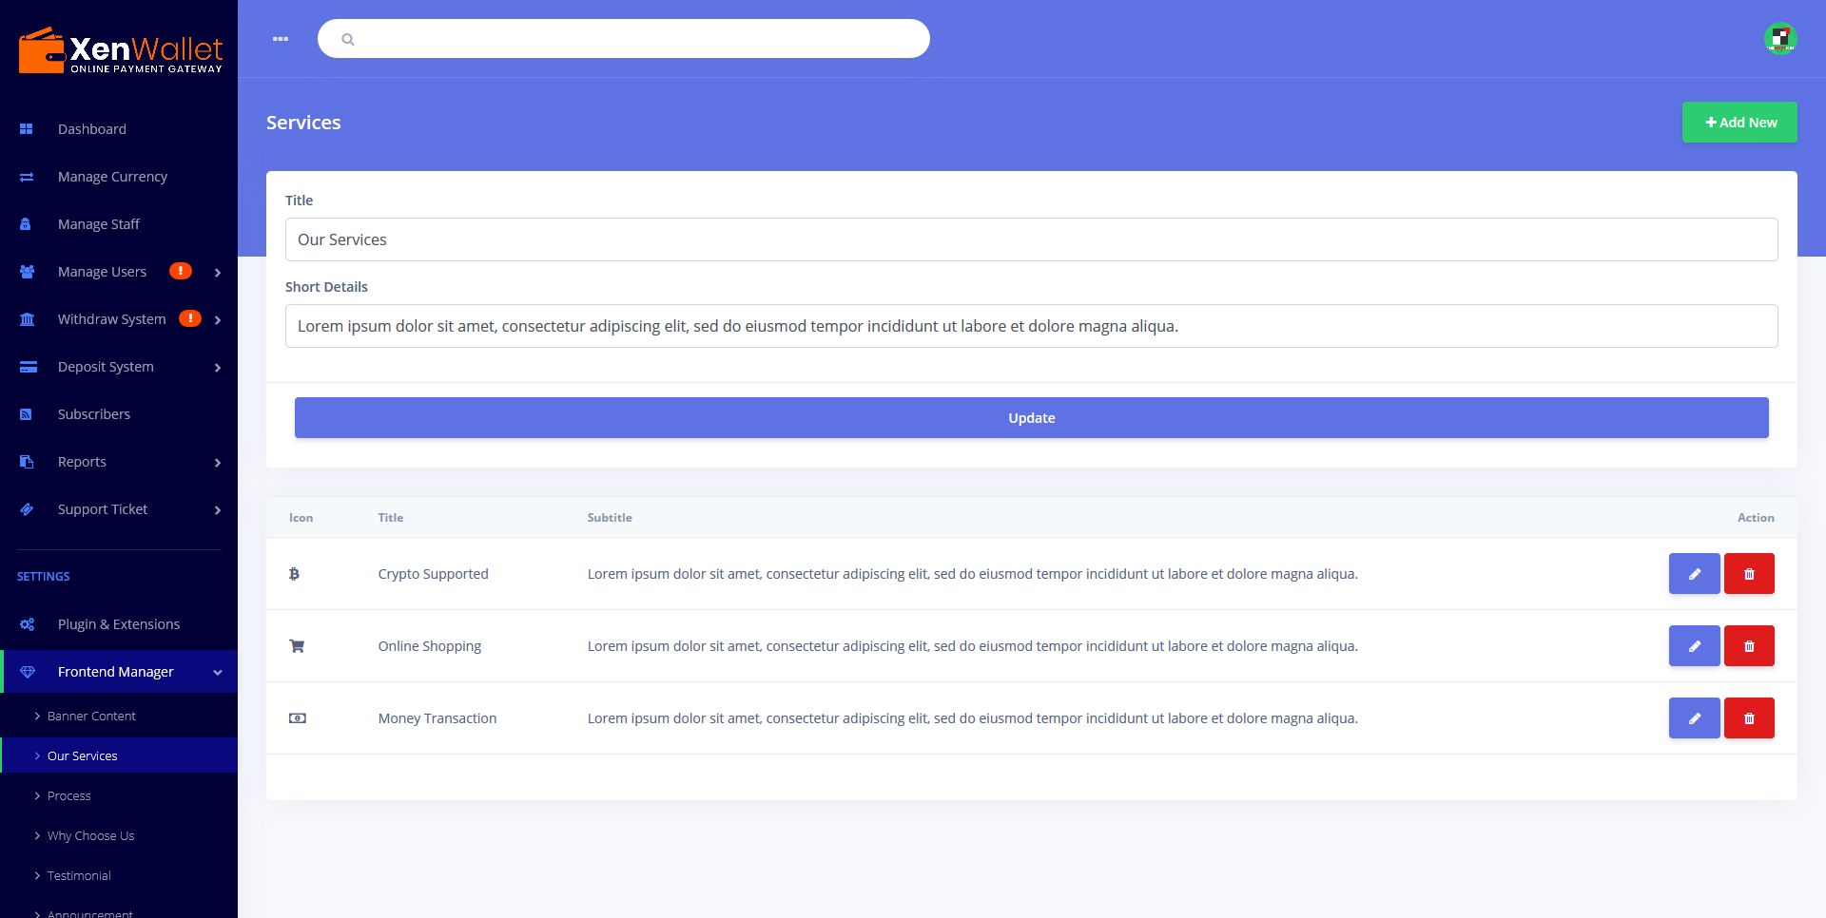Delete the Online Shopping service

tap(1749, 646)
